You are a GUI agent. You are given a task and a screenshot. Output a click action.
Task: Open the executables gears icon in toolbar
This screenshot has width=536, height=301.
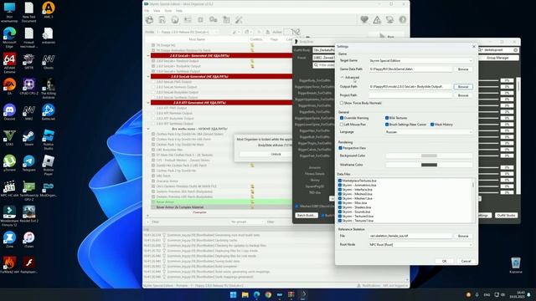214,20
